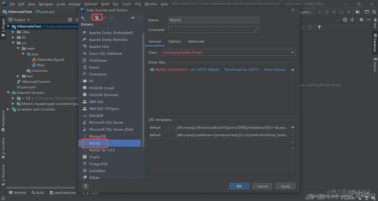Click the Database panel settings gear
The image size is (378, 201).
pos(361,20)
